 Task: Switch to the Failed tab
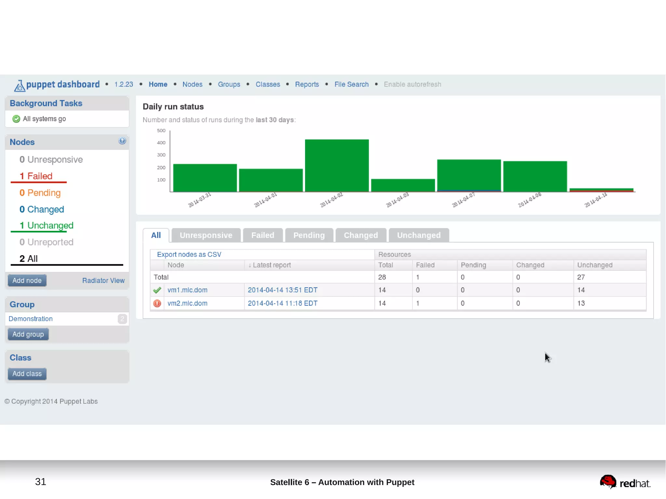pos(263,235)
